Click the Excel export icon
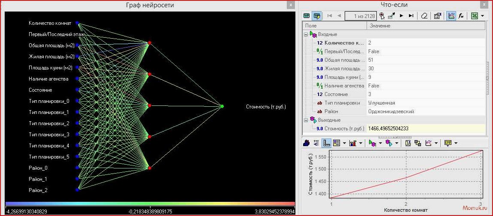The image size is (493, 216). tap(475, 16)
